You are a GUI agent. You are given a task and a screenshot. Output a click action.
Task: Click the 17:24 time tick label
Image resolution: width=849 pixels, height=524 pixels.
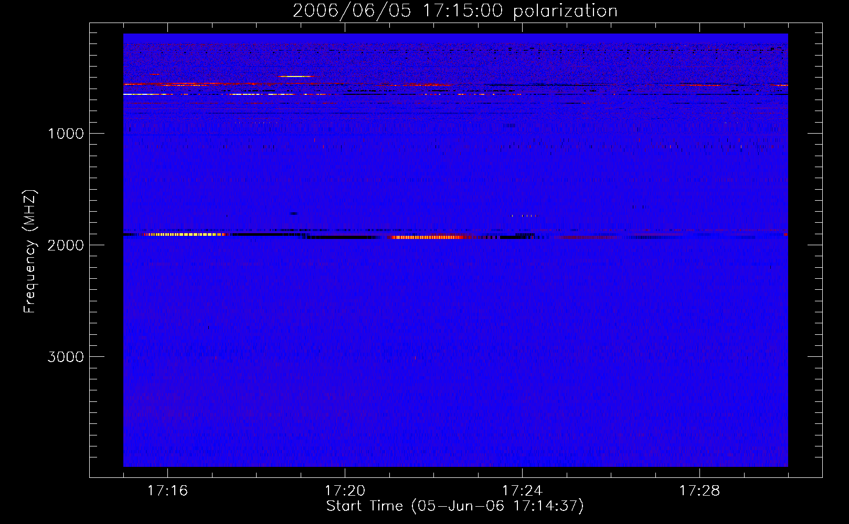pyautogui.click(x=522, y=490)
